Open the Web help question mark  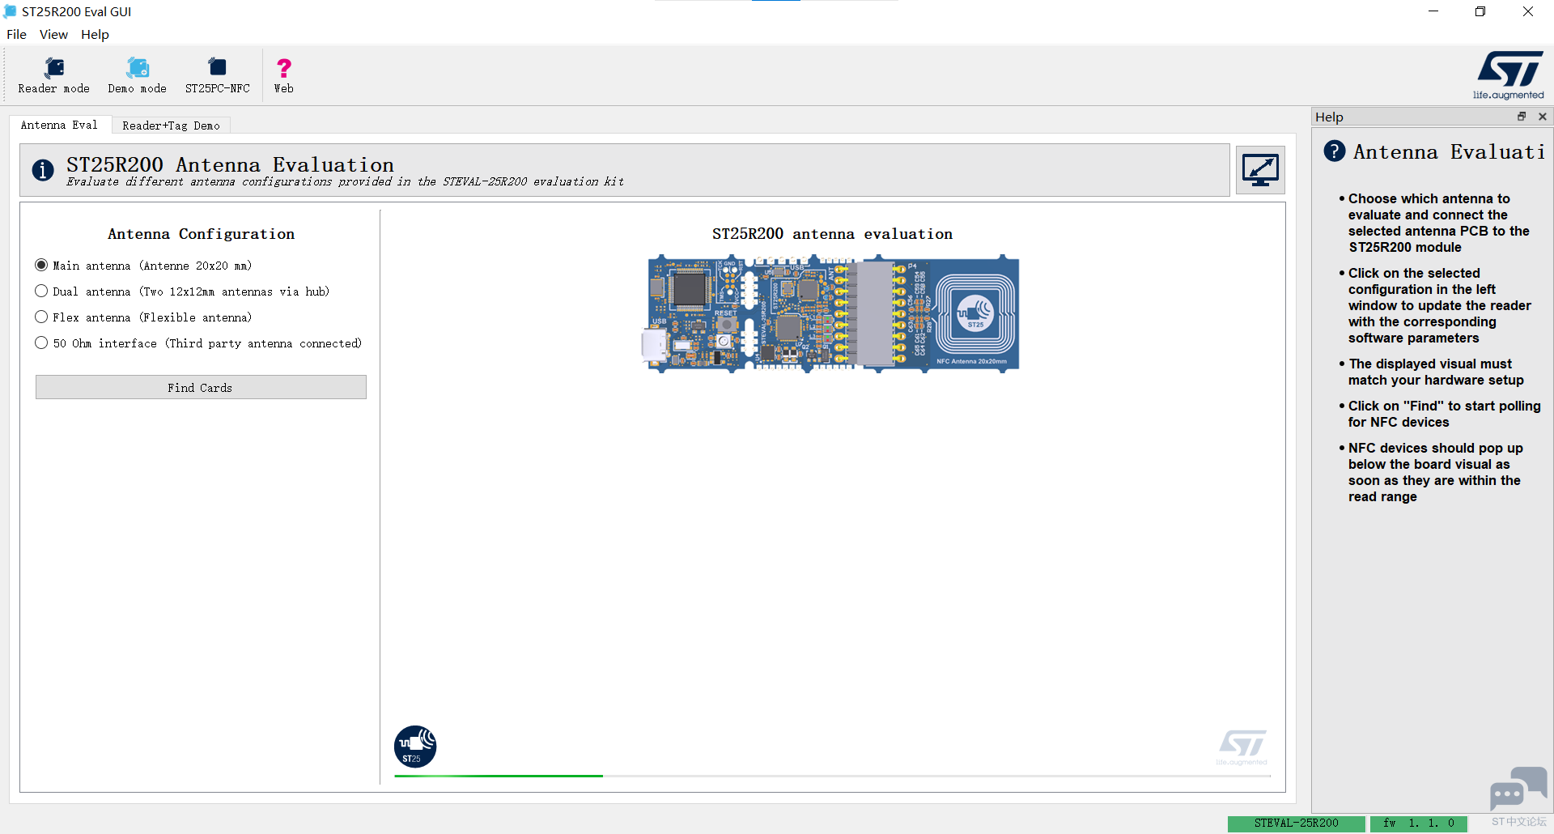click(x=283, y=75)
